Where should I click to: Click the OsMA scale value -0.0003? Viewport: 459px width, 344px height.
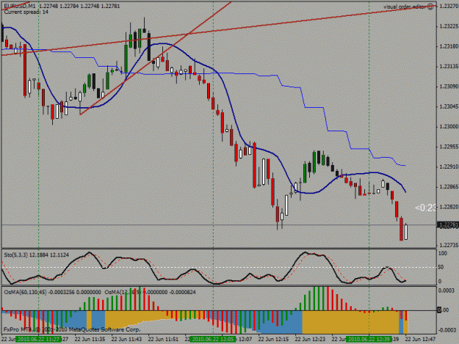pyautogui.click(x=446, y=330)
